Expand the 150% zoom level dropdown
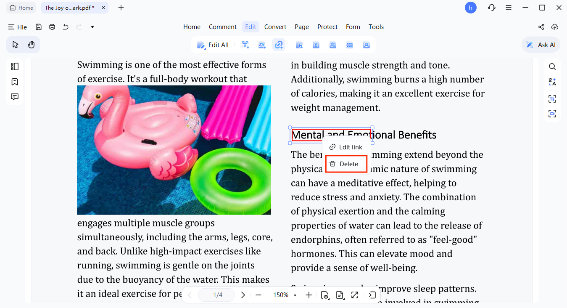 click(x=295, y=295)
